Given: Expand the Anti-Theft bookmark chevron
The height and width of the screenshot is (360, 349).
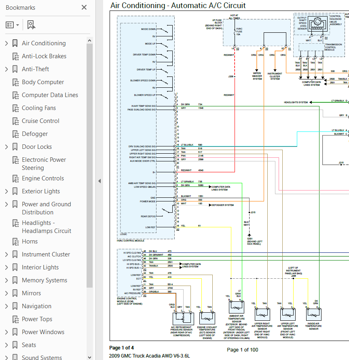Looking at the screenshot, I should (6, 69).
